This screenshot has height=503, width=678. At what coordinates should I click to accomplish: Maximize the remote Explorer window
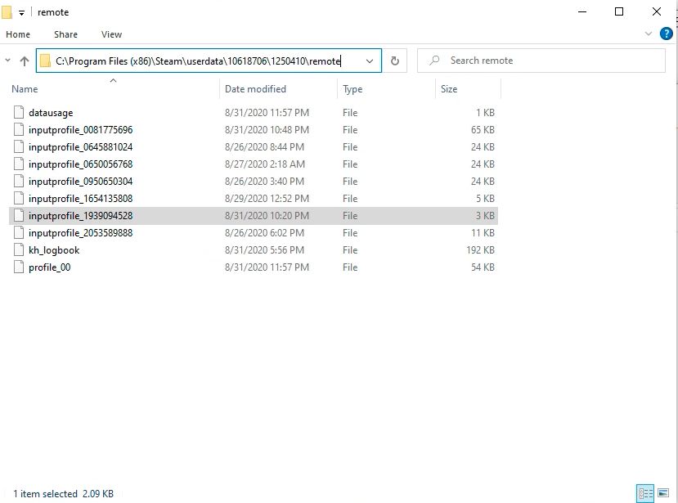pos(619,11)
